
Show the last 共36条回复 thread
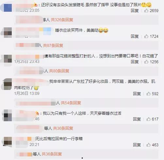click(x=52, y=154)
